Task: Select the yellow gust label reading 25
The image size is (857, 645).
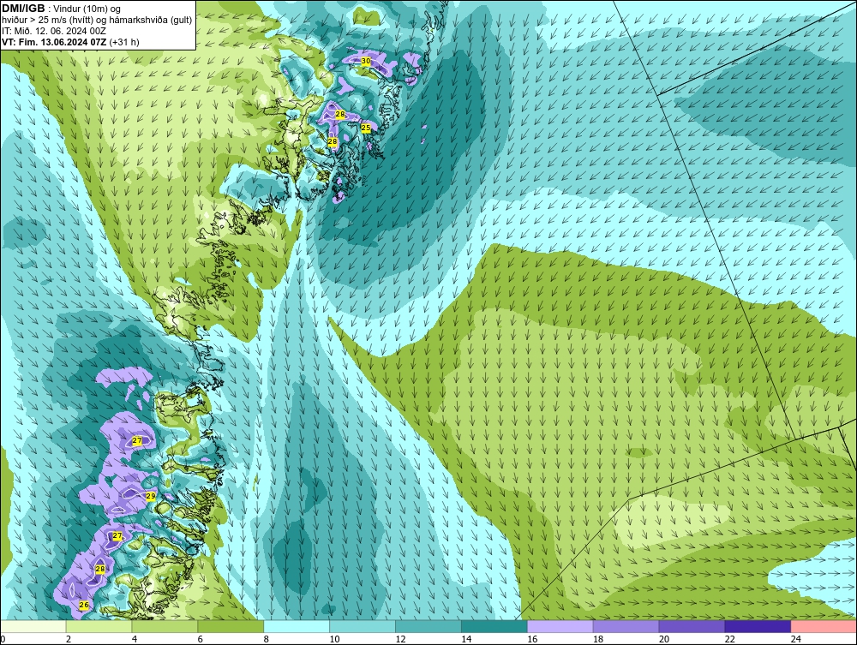Action: pos(366,128)
